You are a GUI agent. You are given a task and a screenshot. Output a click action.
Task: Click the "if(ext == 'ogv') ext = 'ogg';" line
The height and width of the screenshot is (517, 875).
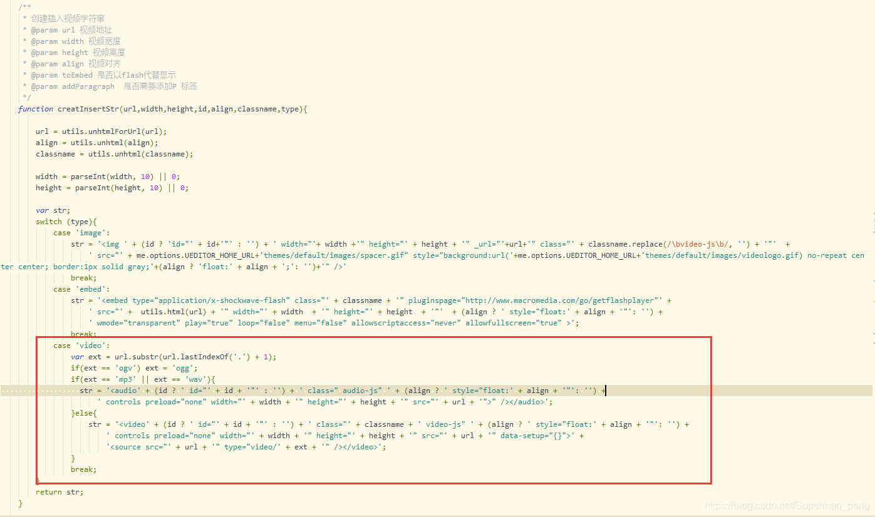point(134,368)
